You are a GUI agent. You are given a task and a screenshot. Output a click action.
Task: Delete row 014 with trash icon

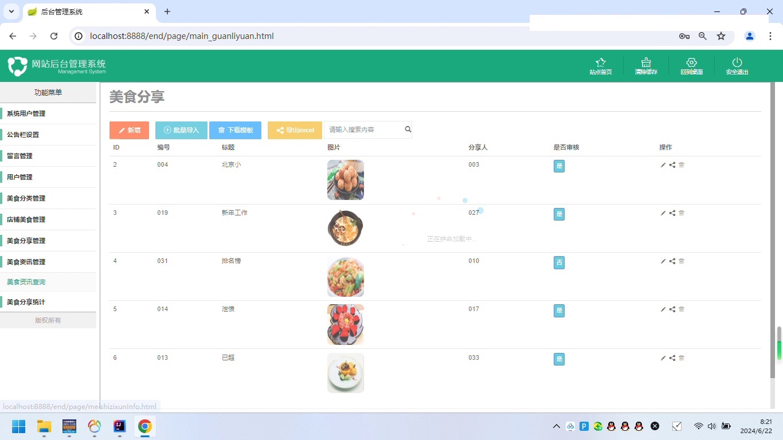click(682, 309)
